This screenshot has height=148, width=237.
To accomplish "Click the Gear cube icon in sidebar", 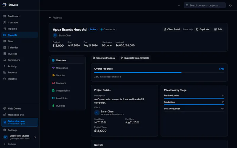I will [5, 41].
